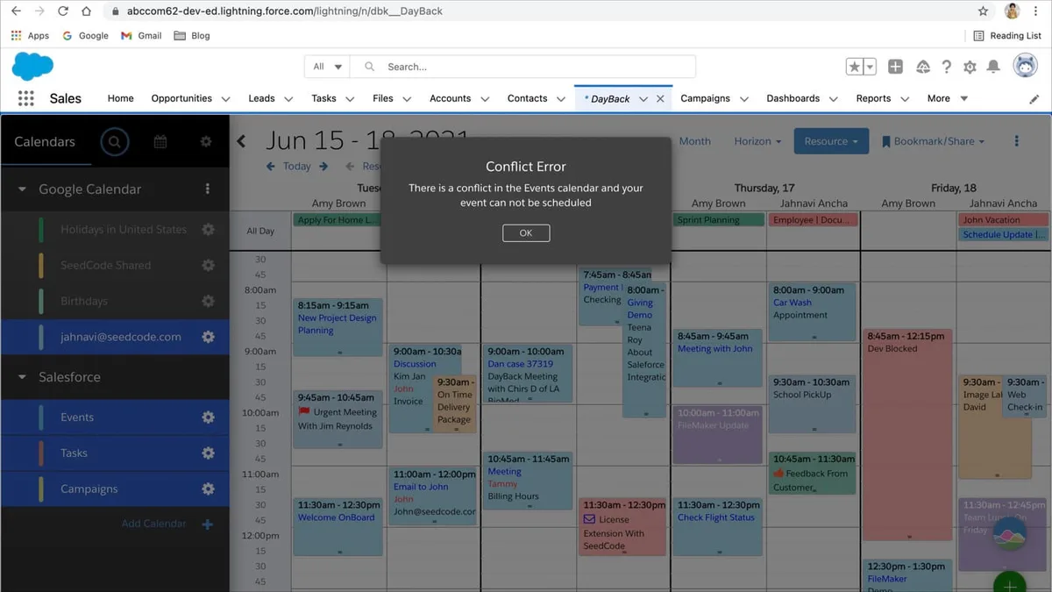
Task: Click the Salesforce cloud logo
Action: (x=32, y=67)
